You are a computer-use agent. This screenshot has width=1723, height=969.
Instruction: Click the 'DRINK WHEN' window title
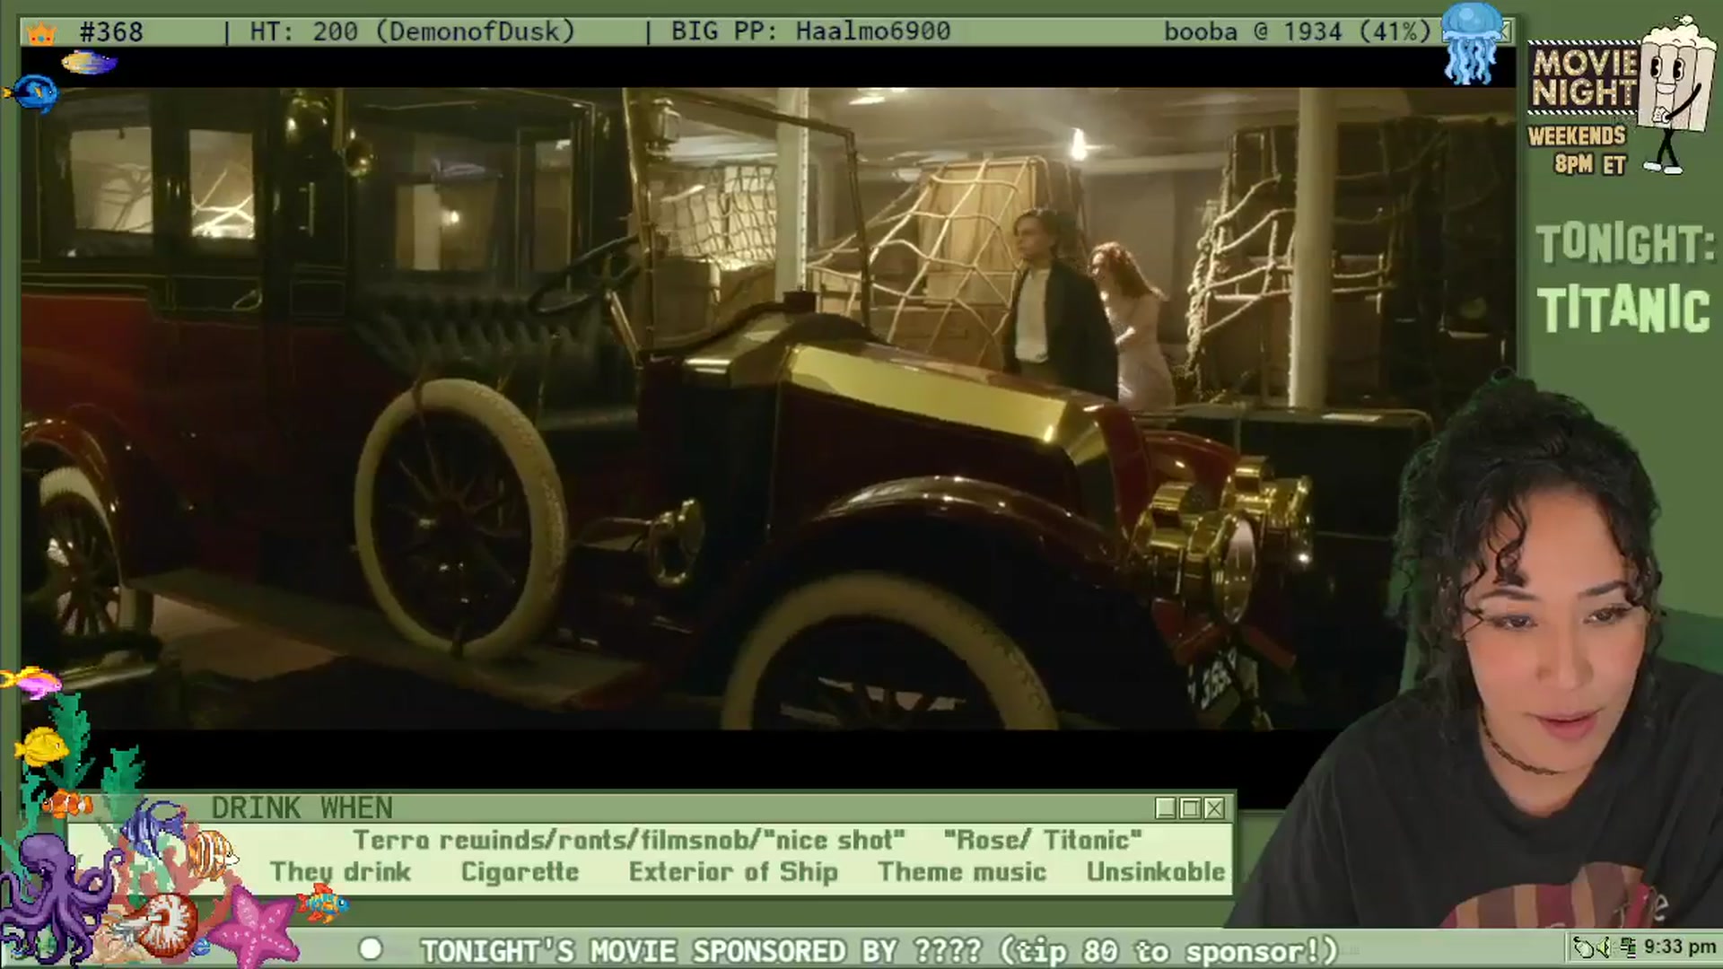pyautogui.click(x=302, y=808)
